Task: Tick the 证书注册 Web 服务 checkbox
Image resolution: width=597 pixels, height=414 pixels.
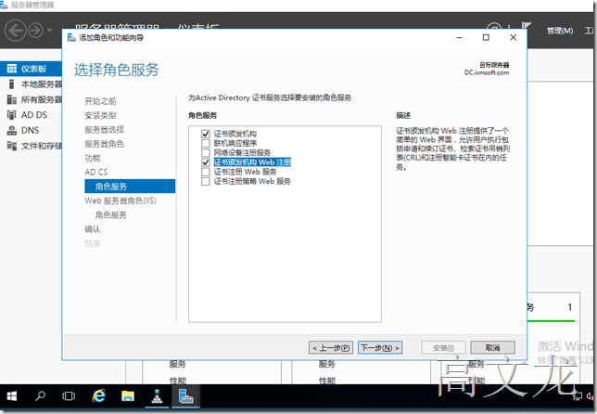Action: click(x=206, y=172)
